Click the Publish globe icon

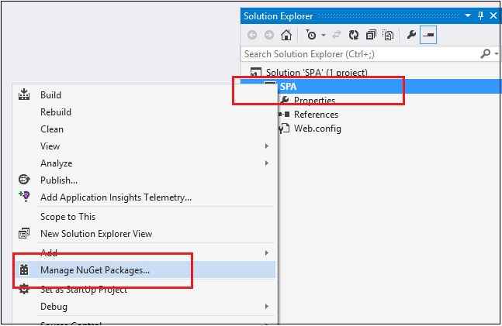pyautogui.click(x=24, y=180)
